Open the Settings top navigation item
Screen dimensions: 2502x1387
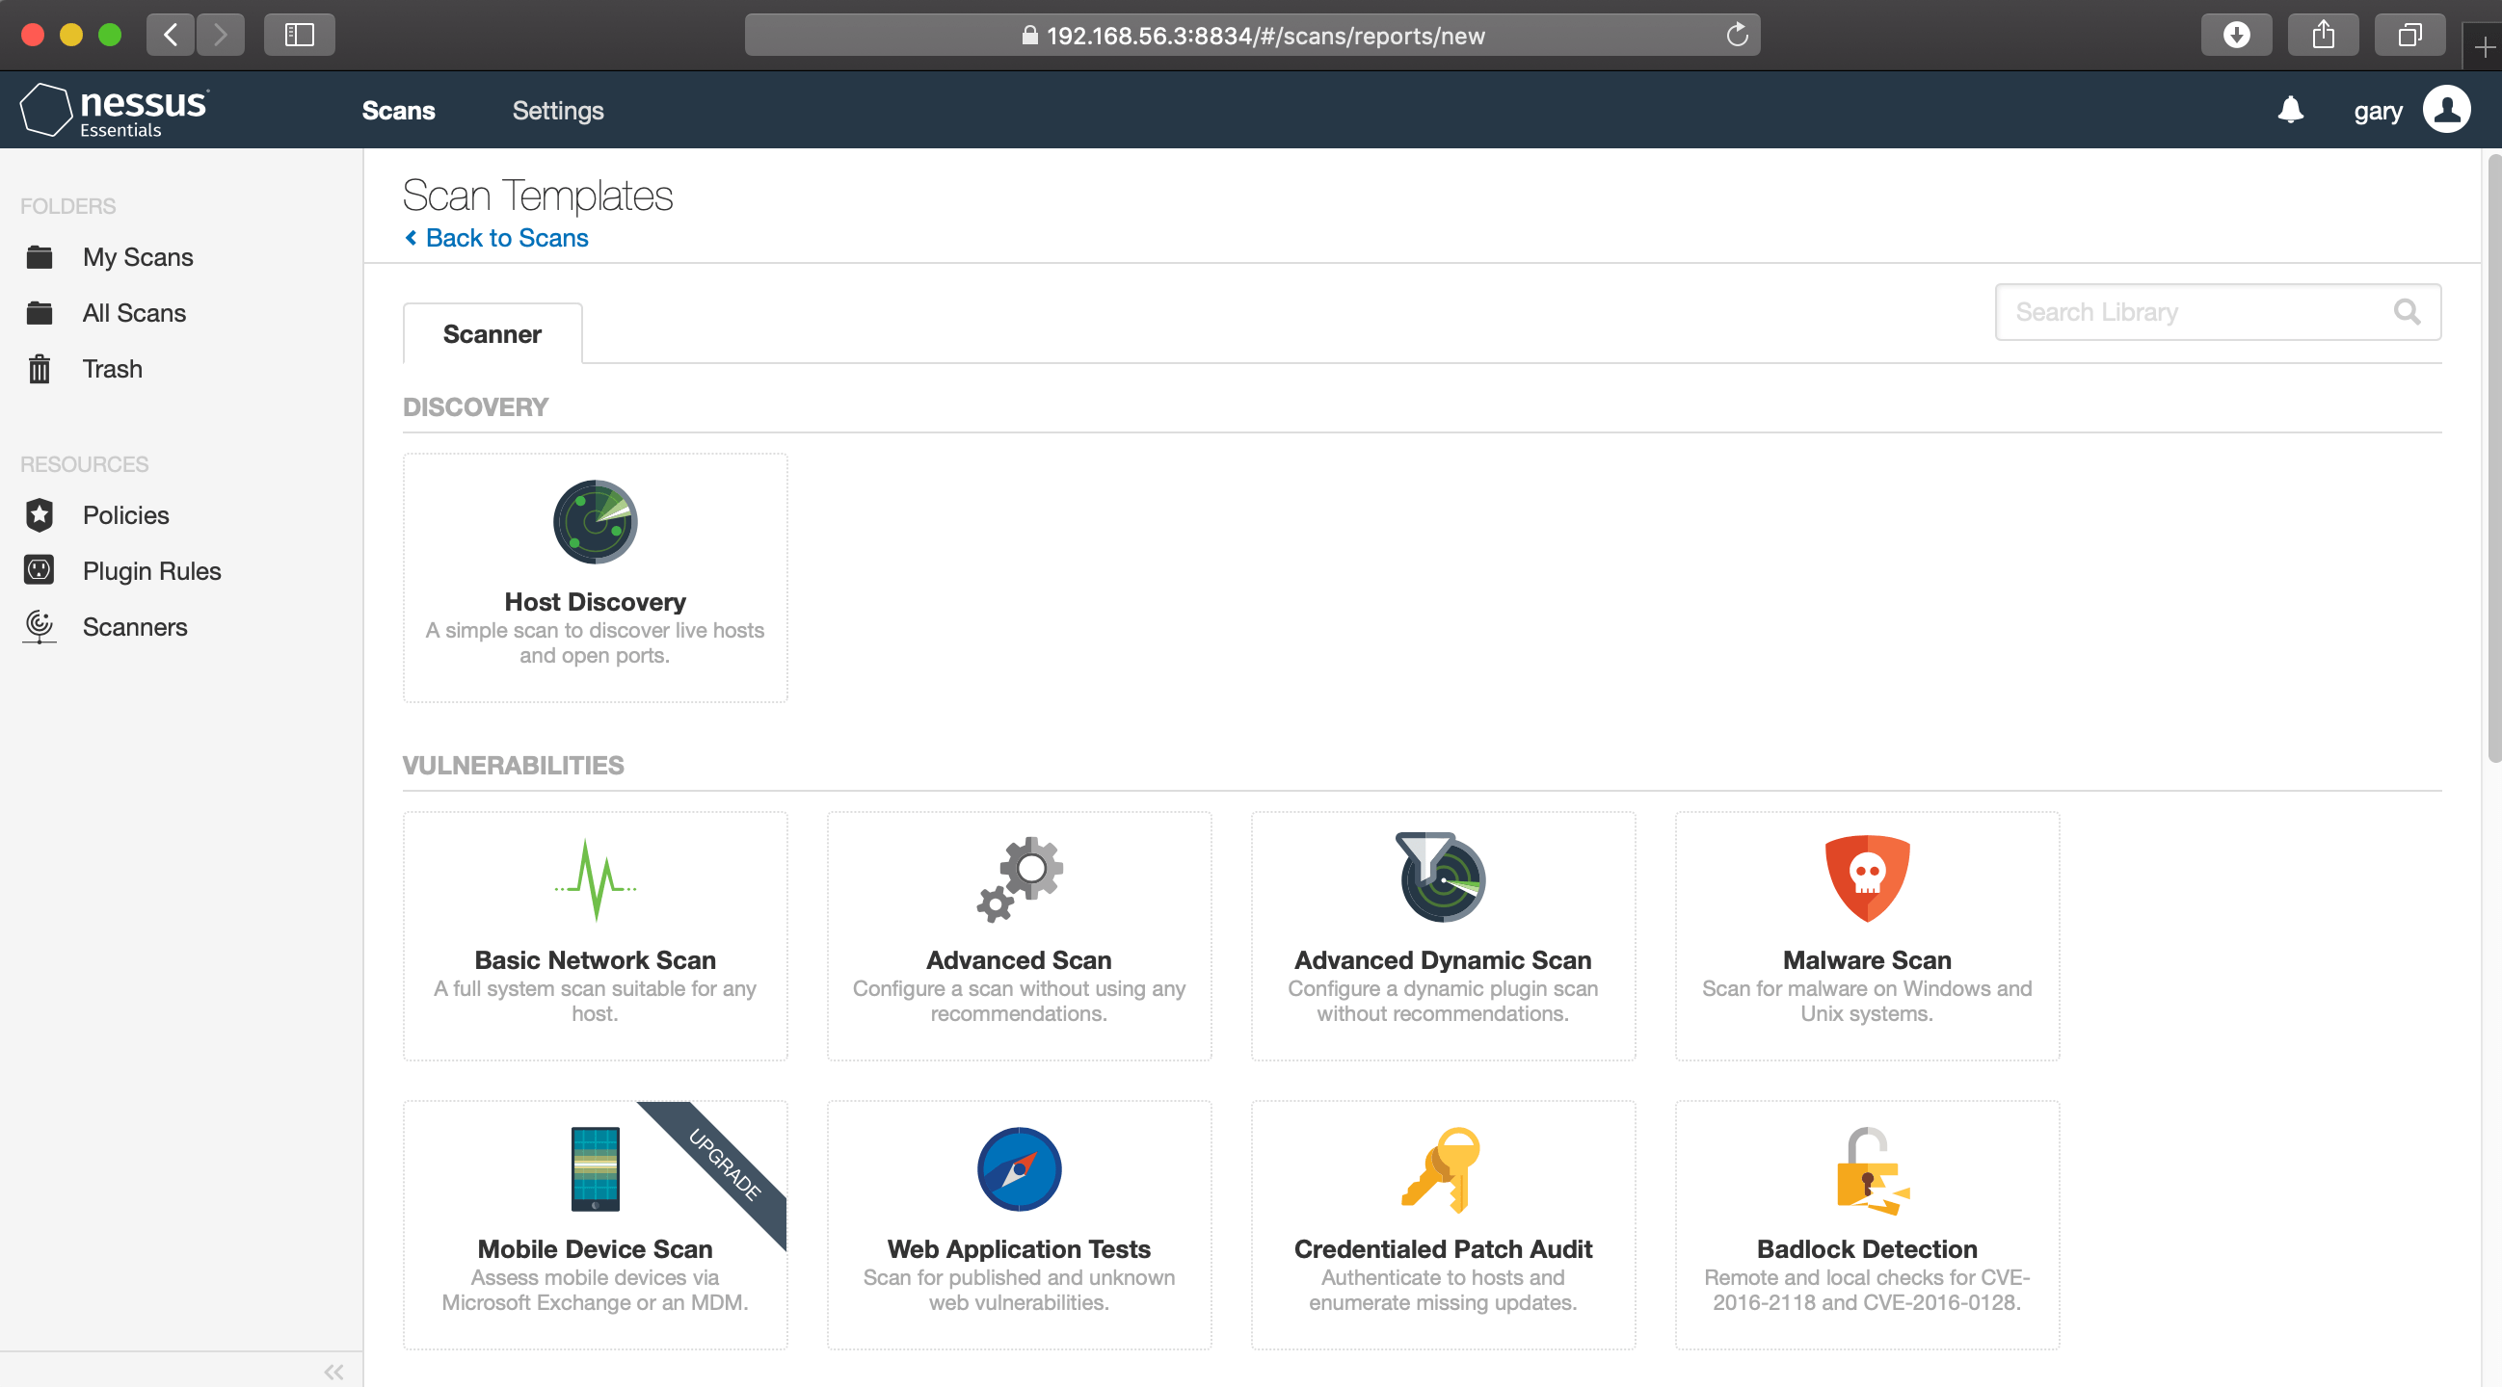[x=557, y=111]
